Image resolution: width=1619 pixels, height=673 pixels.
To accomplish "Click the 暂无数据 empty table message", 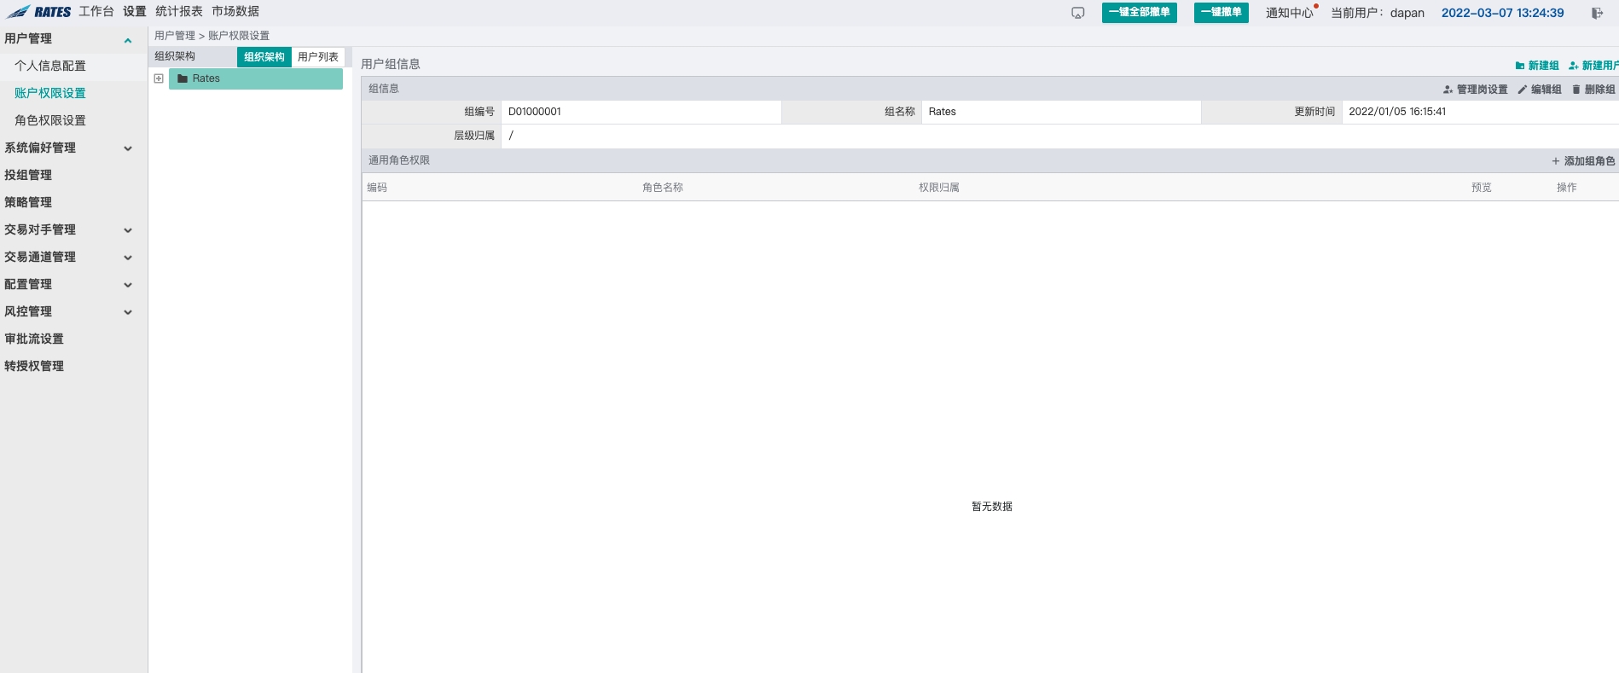I will click(x=992, y=507).
